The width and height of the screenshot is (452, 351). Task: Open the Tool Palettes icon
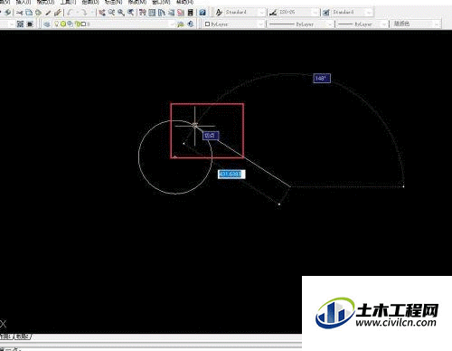162,13
